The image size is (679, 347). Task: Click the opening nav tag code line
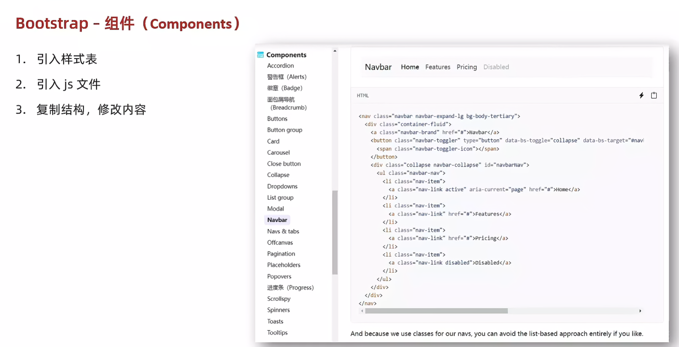click(439, 116)
